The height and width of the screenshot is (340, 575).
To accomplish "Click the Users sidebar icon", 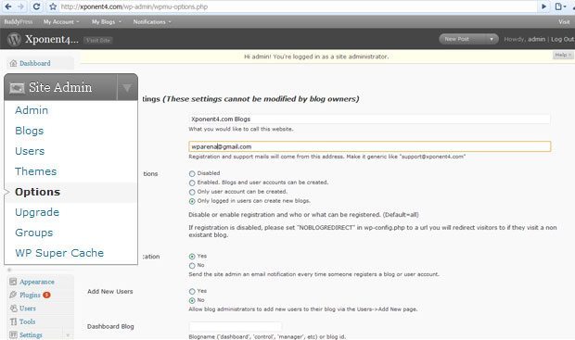I will (x=13, y=309).
